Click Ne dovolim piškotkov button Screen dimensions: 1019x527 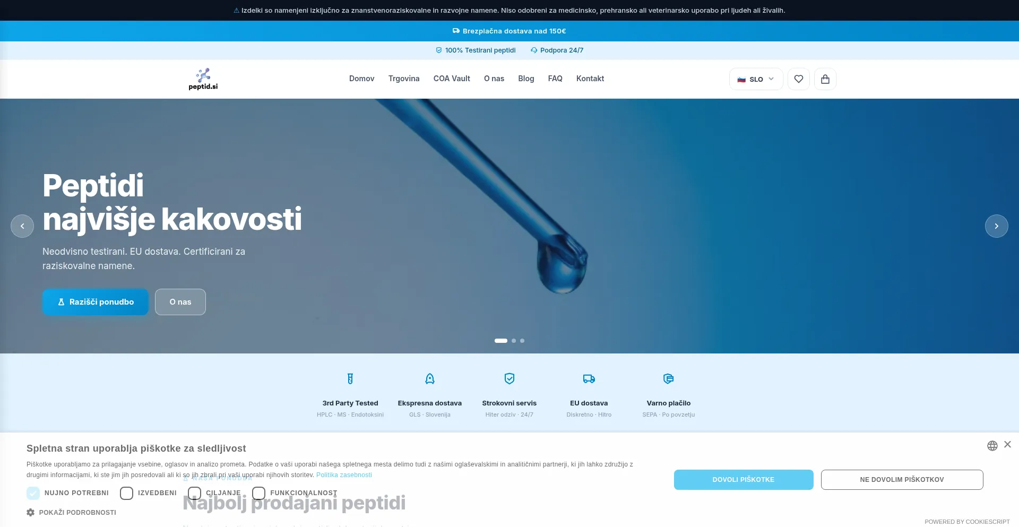click(x=902, y=480)
